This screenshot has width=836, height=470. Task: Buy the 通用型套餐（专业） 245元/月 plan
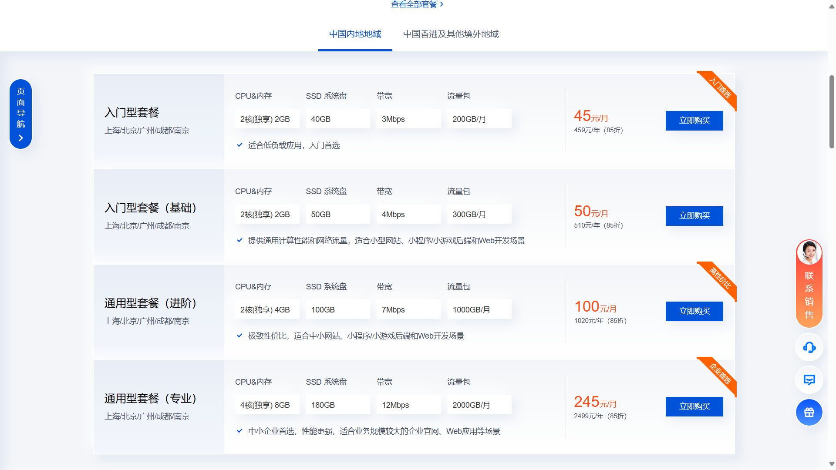tap(694, 406)
